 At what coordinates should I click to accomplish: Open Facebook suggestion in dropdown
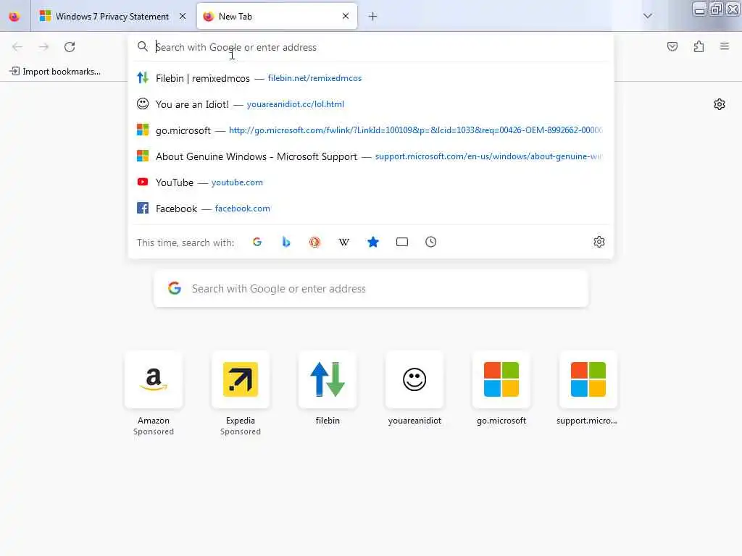[370, 208]
